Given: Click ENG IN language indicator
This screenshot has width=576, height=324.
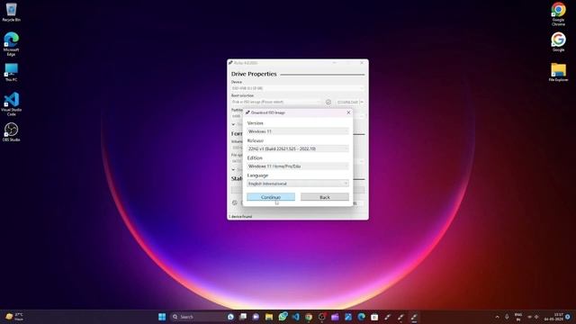Looking at the screenshot, I should 518,317.
